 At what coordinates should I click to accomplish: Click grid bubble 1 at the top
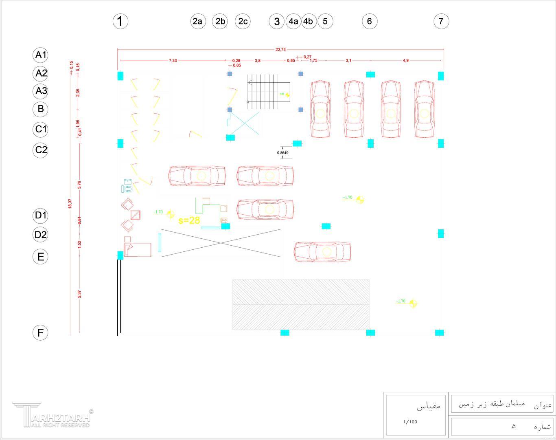click(x=120, y=21)
